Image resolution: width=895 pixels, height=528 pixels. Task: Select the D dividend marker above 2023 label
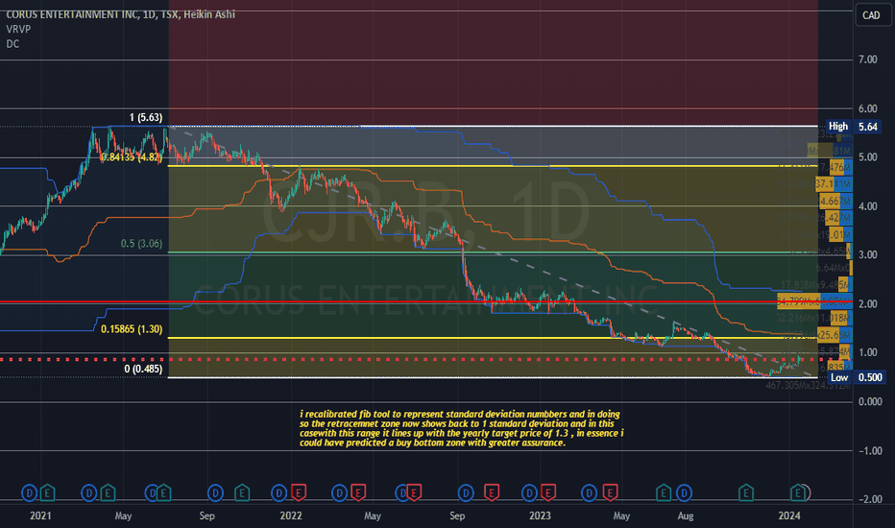[529, 492]
